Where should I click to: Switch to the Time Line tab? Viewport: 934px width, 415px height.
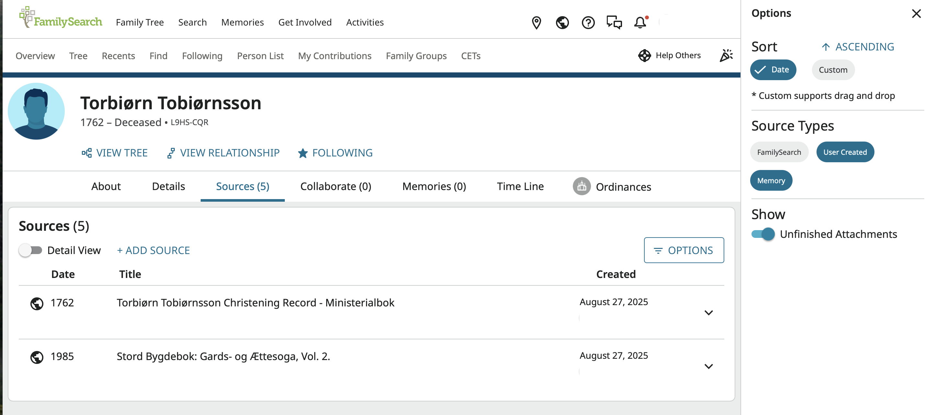tap(520, 186)
